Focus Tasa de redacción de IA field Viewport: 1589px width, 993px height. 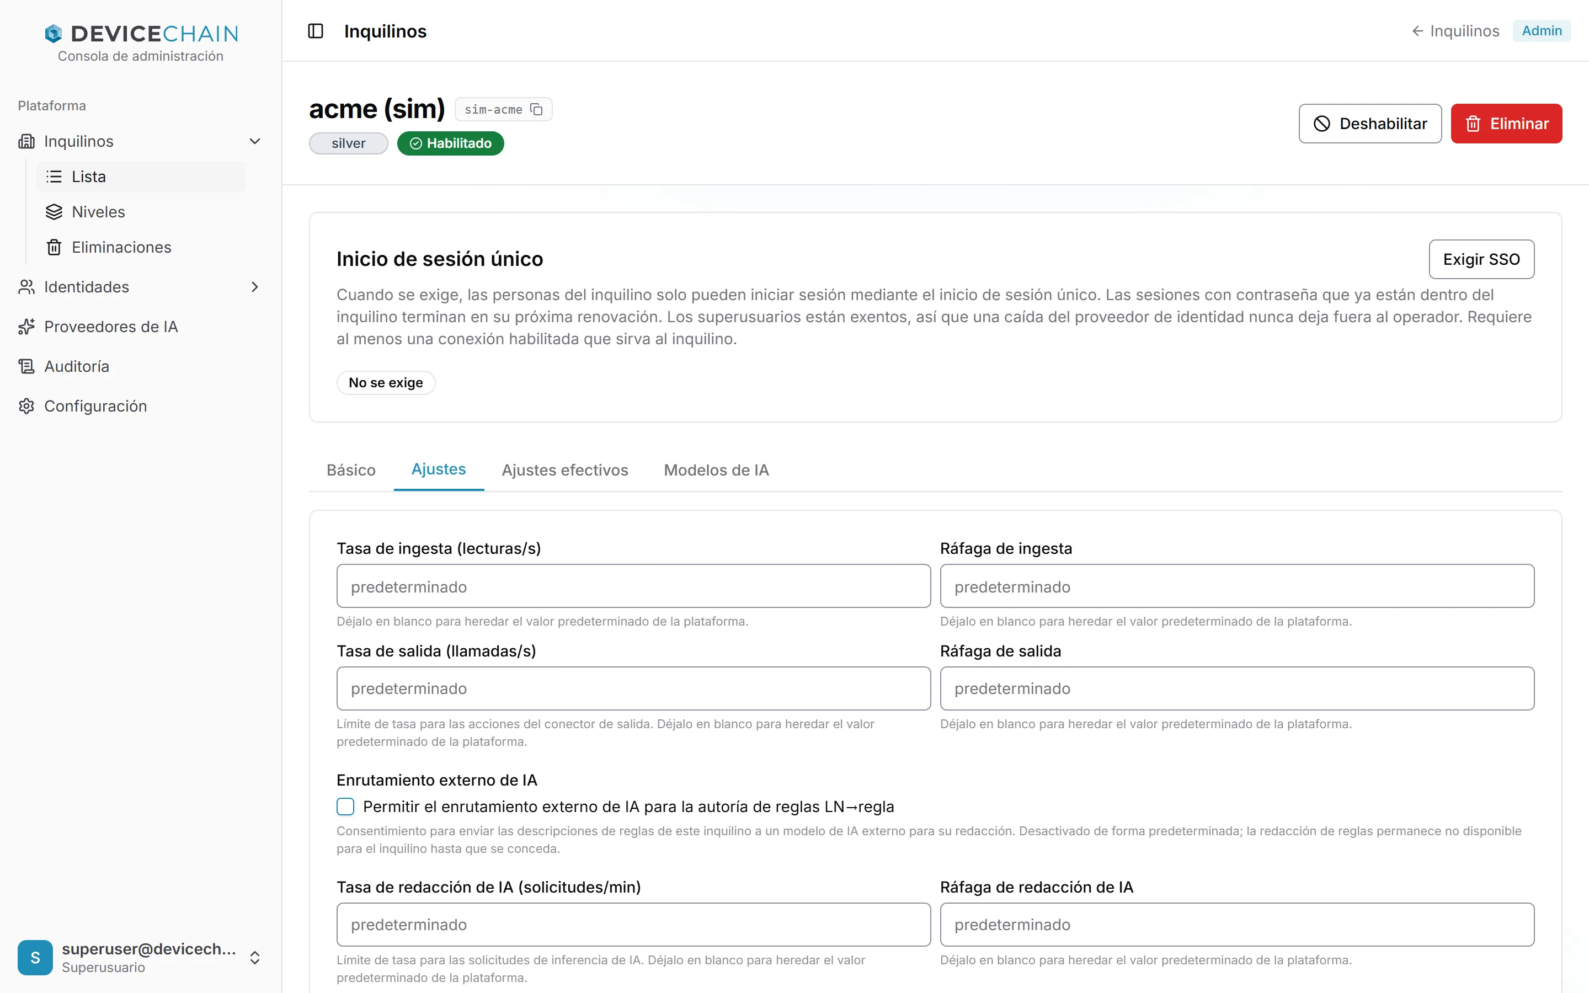point(633,925)
